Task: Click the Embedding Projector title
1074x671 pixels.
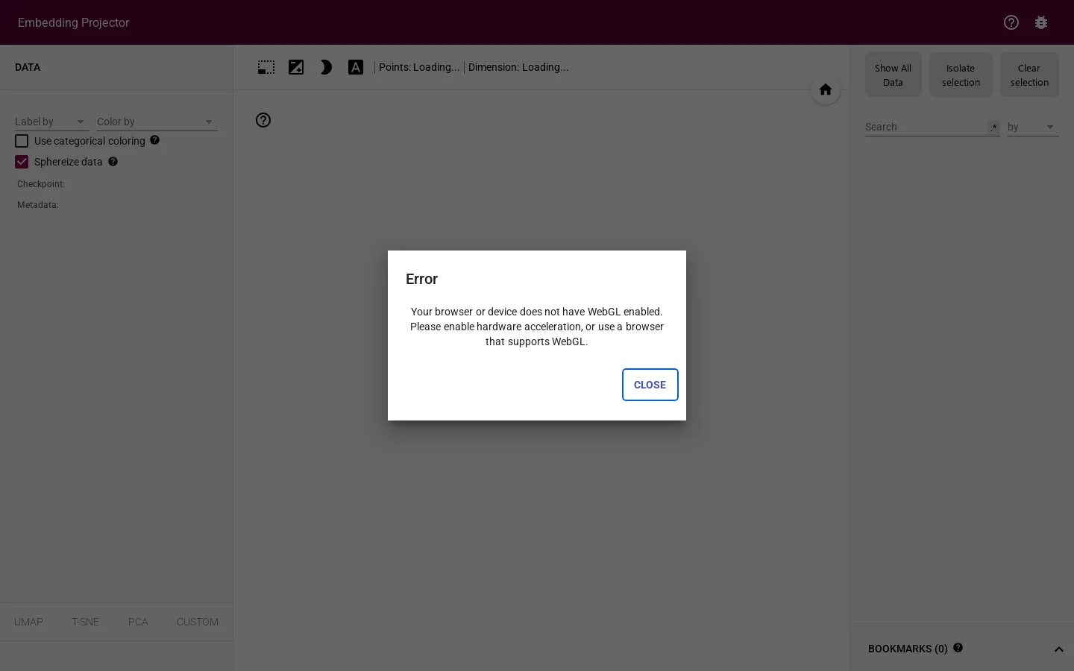Action: pos(74,22)
